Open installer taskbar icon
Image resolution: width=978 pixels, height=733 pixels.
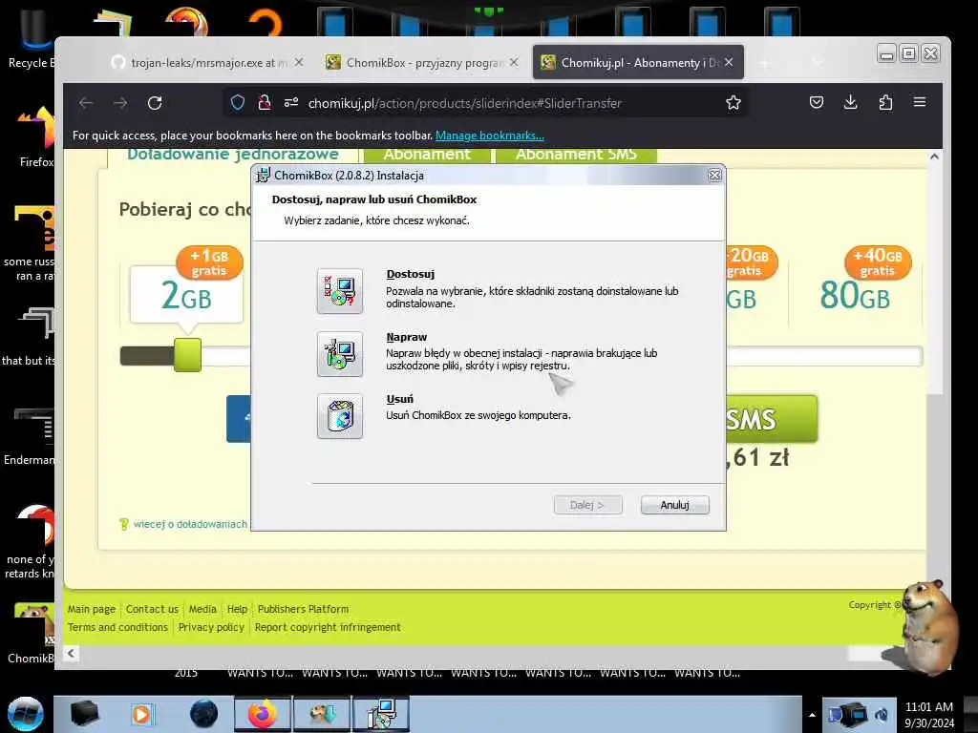pos(382,714)
